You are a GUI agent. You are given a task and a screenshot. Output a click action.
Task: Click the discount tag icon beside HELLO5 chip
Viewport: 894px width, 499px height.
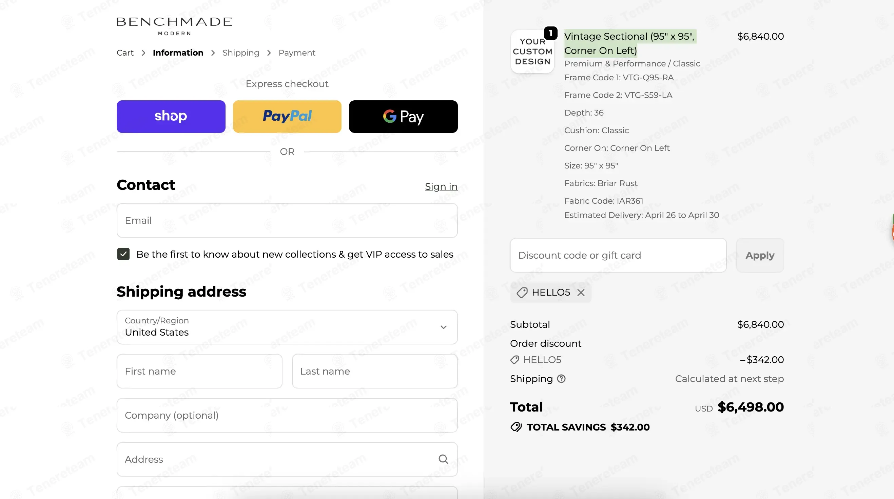[522, 292]
